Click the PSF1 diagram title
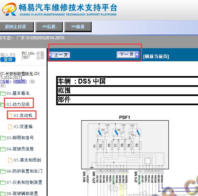Image resolution: width=198 pixels, height=196 pixels. click(x=124, y=117)
